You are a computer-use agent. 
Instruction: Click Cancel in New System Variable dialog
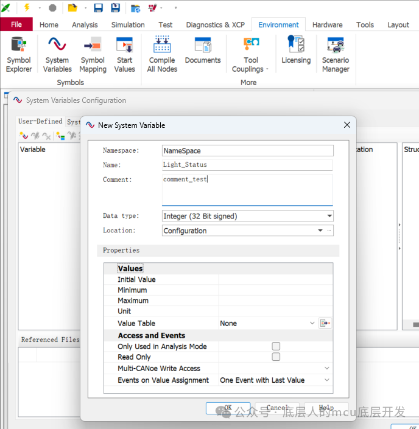277,408
